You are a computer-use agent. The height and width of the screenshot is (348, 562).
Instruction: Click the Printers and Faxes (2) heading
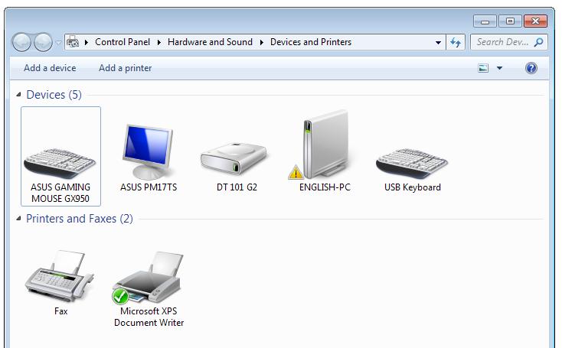tap(80, 219)
